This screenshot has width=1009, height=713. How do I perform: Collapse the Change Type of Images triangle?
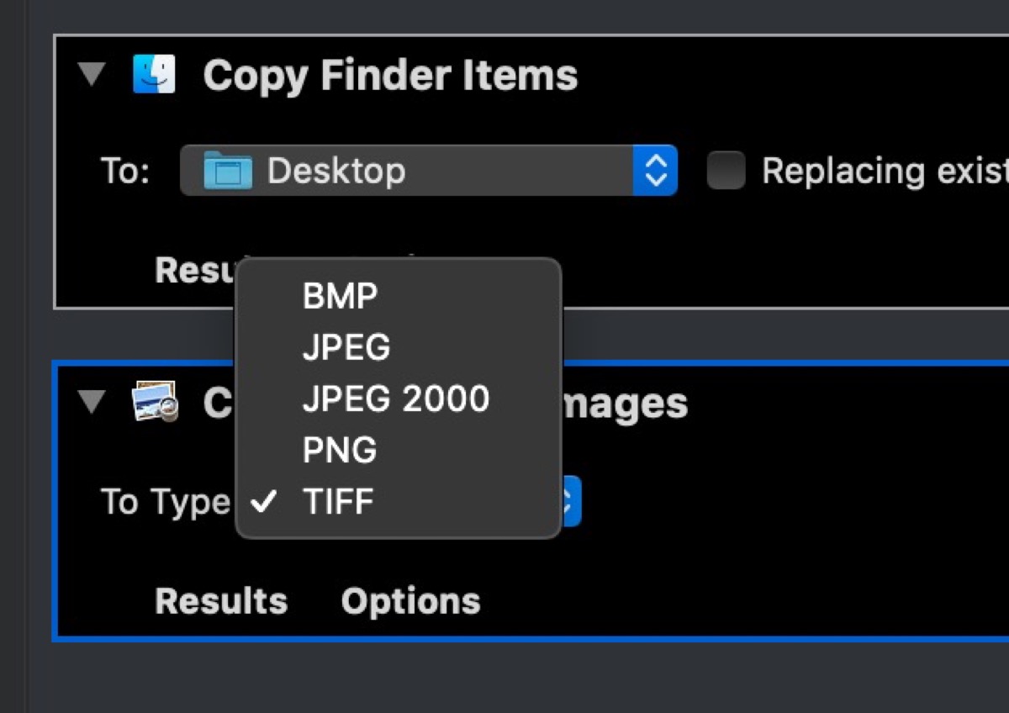(91, 402)
